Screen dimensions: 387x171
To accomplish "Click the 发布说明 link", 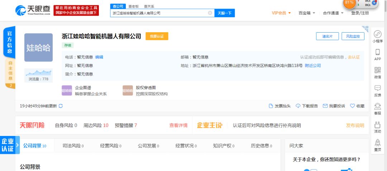I will click(x=355, y=126).
